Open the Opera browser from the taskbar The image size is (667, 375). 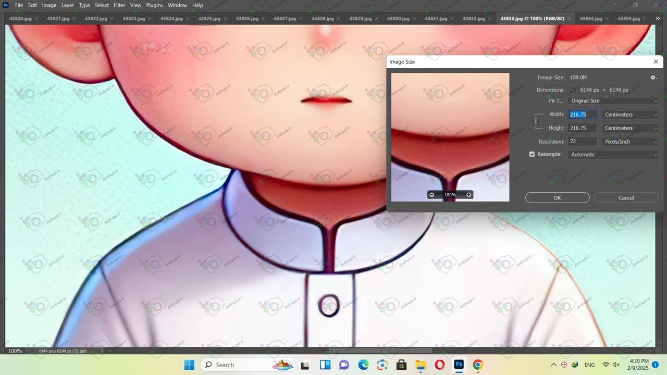point(439,365)
